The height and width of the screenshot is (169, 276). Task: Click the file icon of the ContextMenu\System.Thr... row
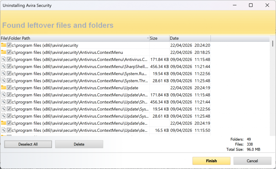pyautogui.click(x=4, y=81)
